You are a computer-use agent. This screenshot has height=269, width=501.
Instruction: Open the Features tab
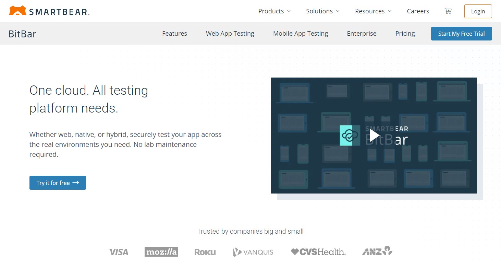click(x=174, y=34)
